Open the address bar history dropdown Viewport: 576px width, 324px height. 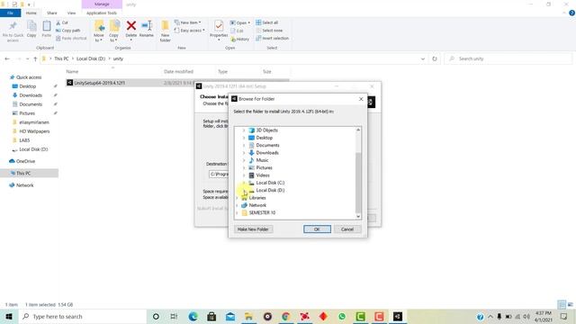(x=423, y=58)
